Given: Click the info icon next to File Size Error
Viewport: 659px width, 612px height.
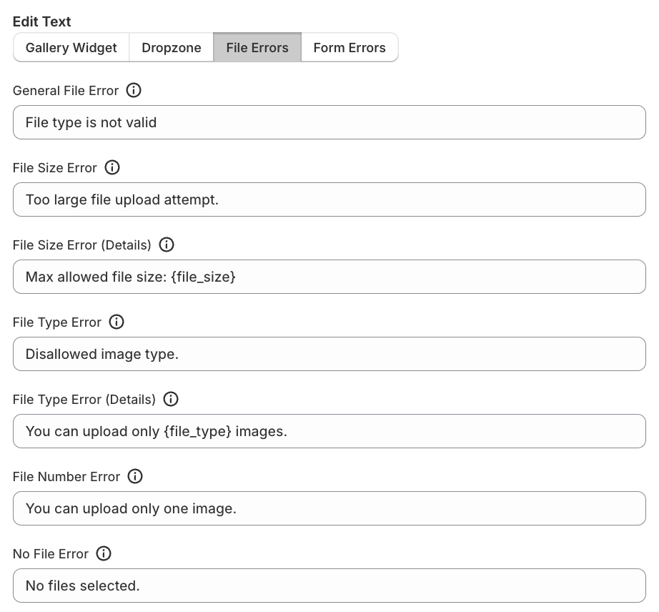Looking at the screenshot, I should [112, 168].
